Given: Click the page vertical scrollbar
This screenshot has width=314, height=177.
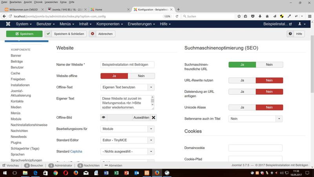Looking at the screenshot, I should (312, 64).
